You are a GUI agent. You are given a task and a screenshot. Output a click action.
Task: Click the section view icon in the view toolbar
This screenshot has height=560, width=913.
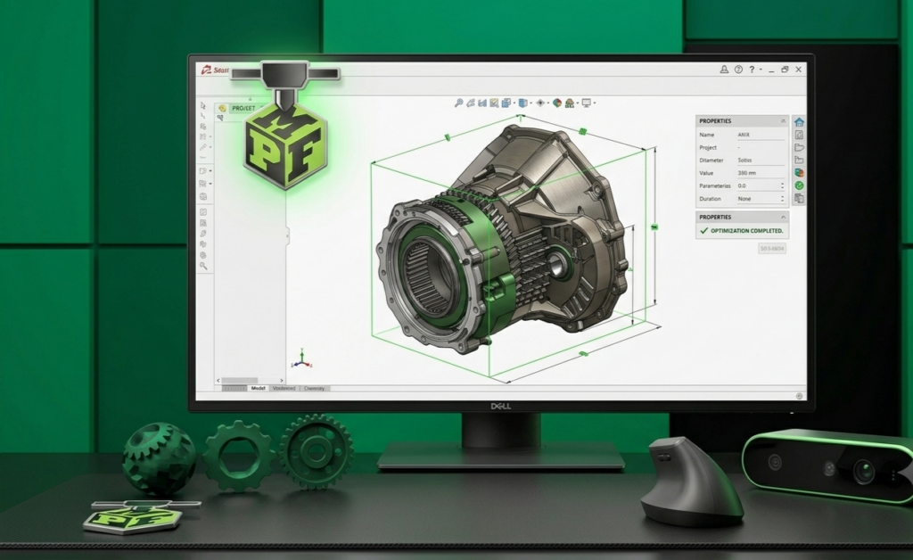tap(482, 103)
